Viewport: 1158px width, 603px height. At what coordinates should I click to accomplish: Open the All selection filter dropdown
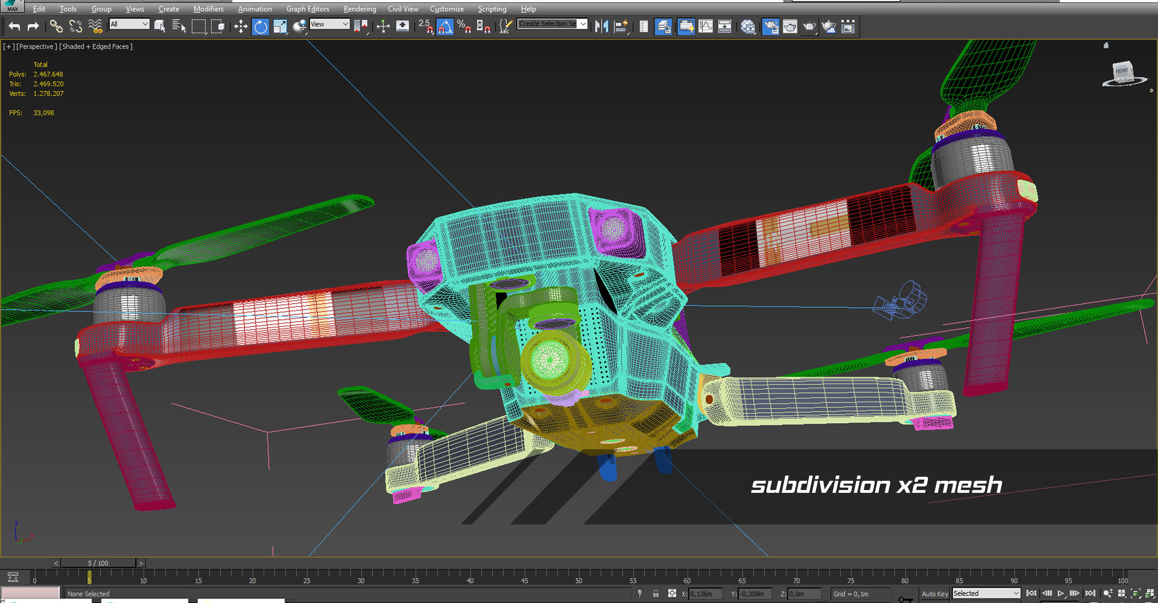(x=129, y=24)
